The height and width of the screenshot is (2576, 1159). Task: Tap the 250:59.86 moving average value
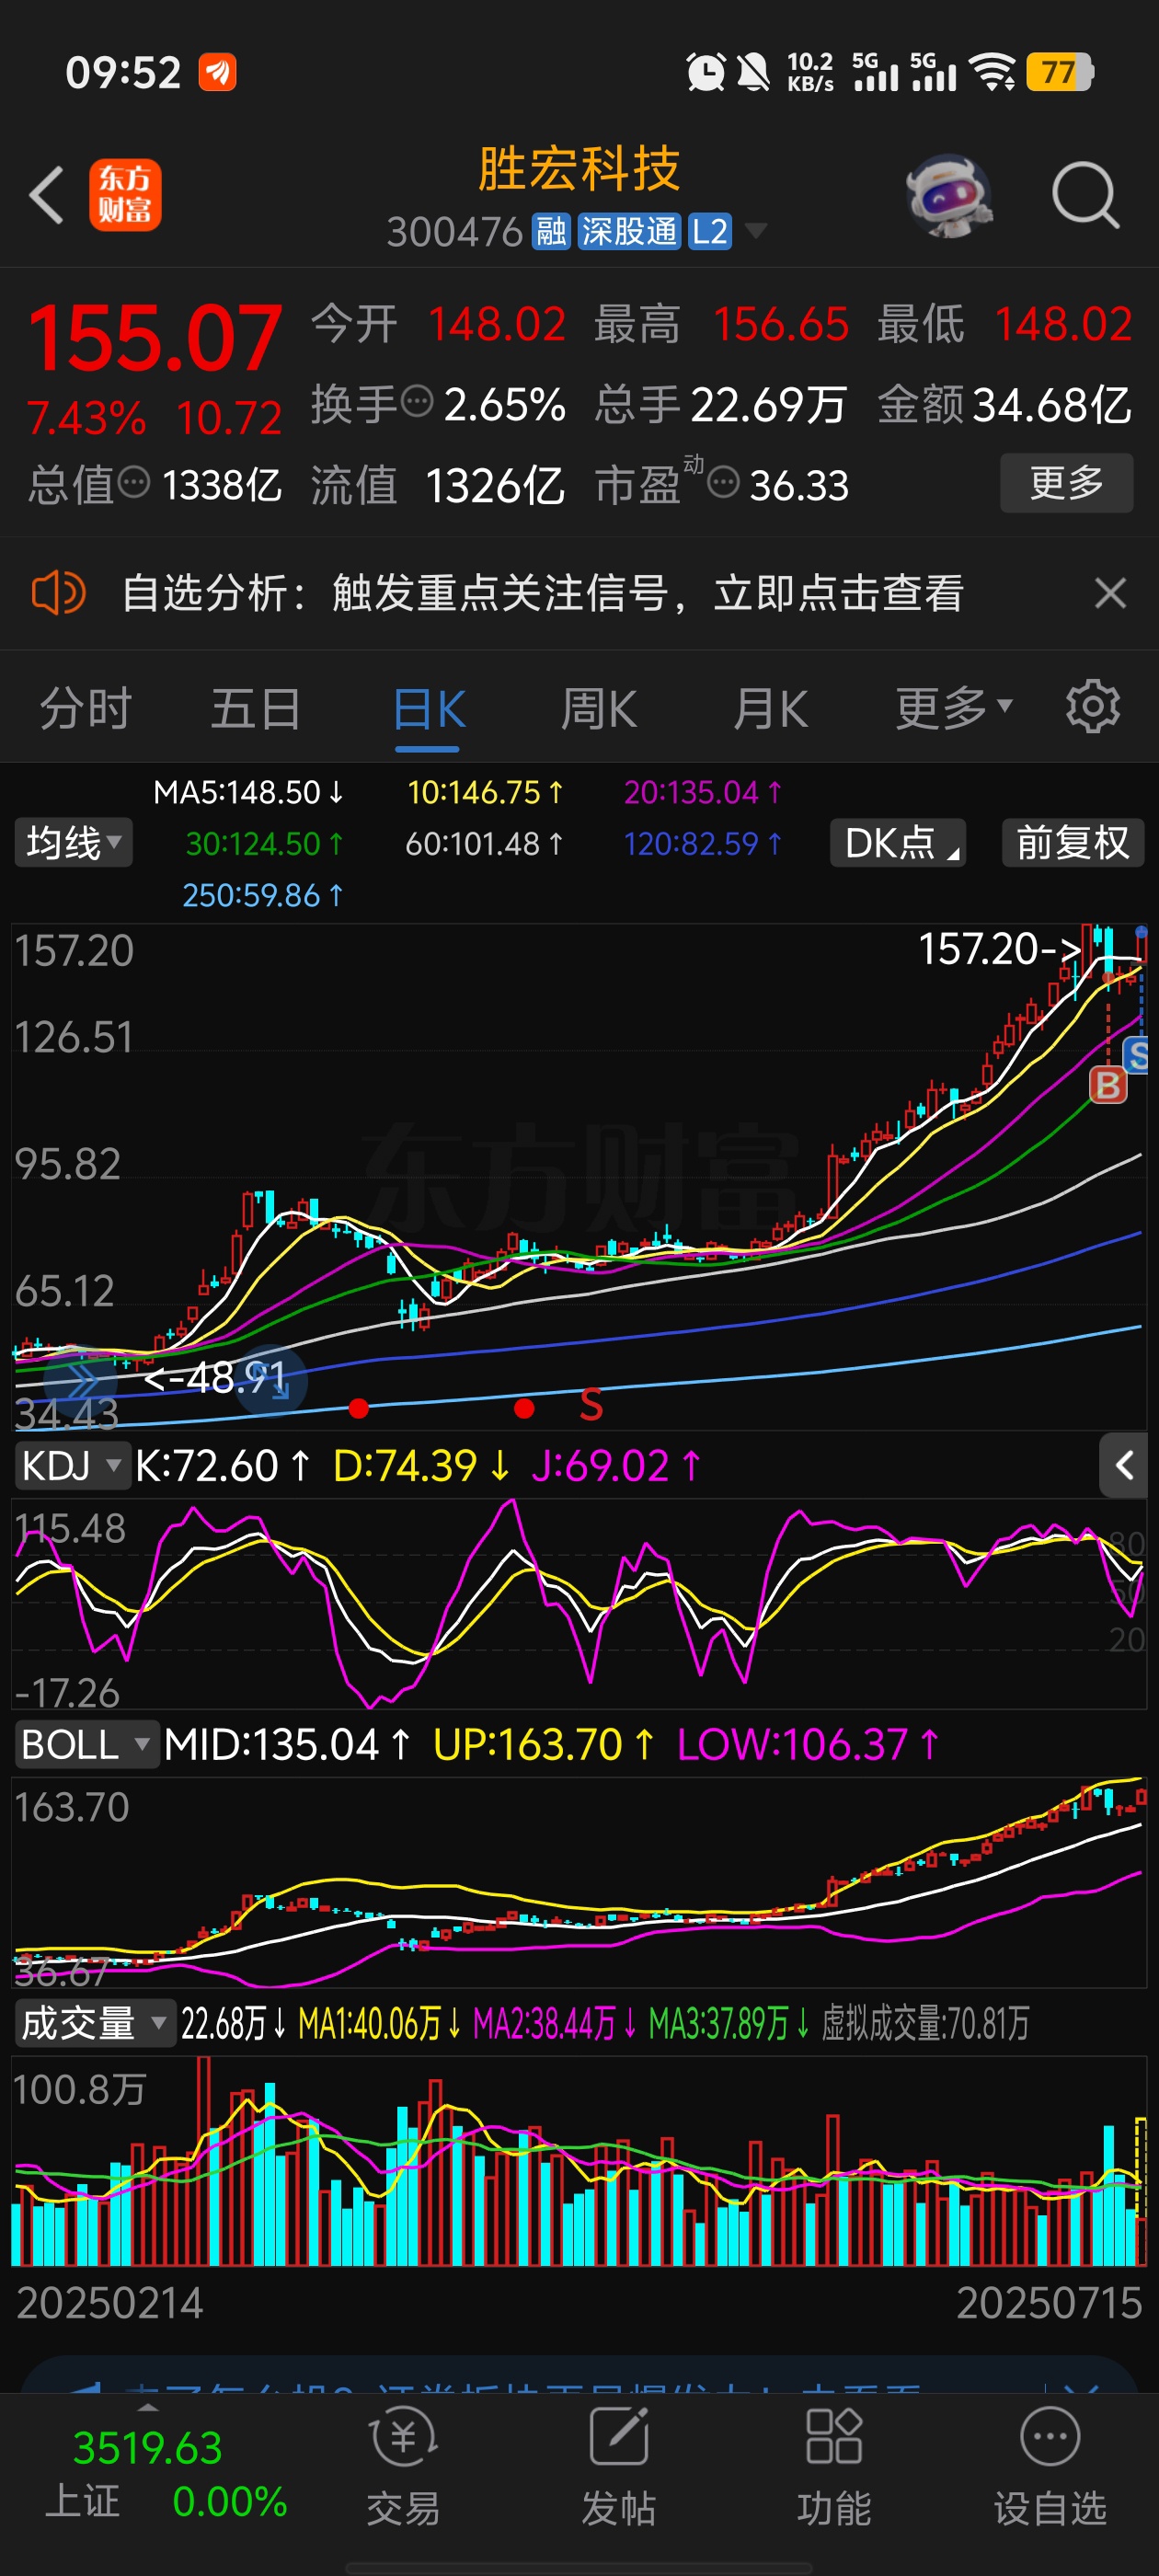(x=262, y=895)
